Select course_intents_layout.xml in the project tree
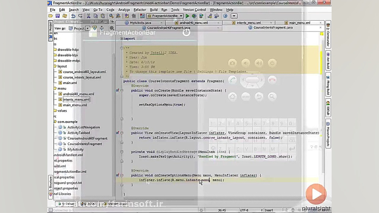 coord(82,77)
